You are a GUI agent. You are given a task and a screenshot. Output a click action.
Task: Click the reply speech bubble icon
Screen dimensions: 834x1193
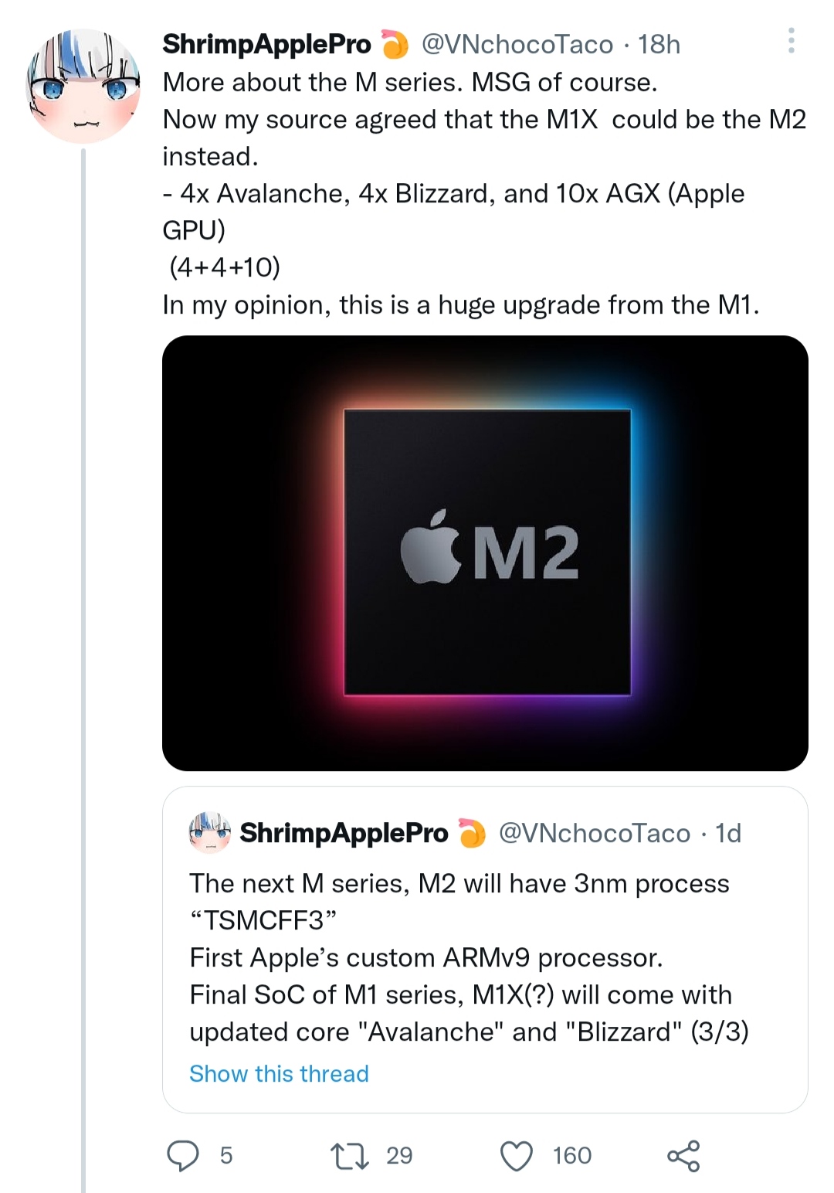(183, 1156)
